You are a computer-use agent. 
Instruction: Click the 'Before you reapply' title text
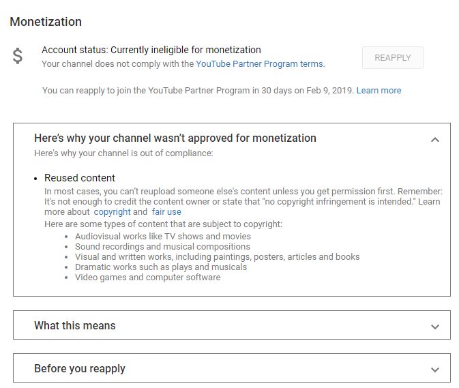click(x=80, y=369)
